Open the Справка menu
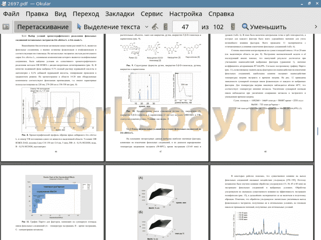 221,14
